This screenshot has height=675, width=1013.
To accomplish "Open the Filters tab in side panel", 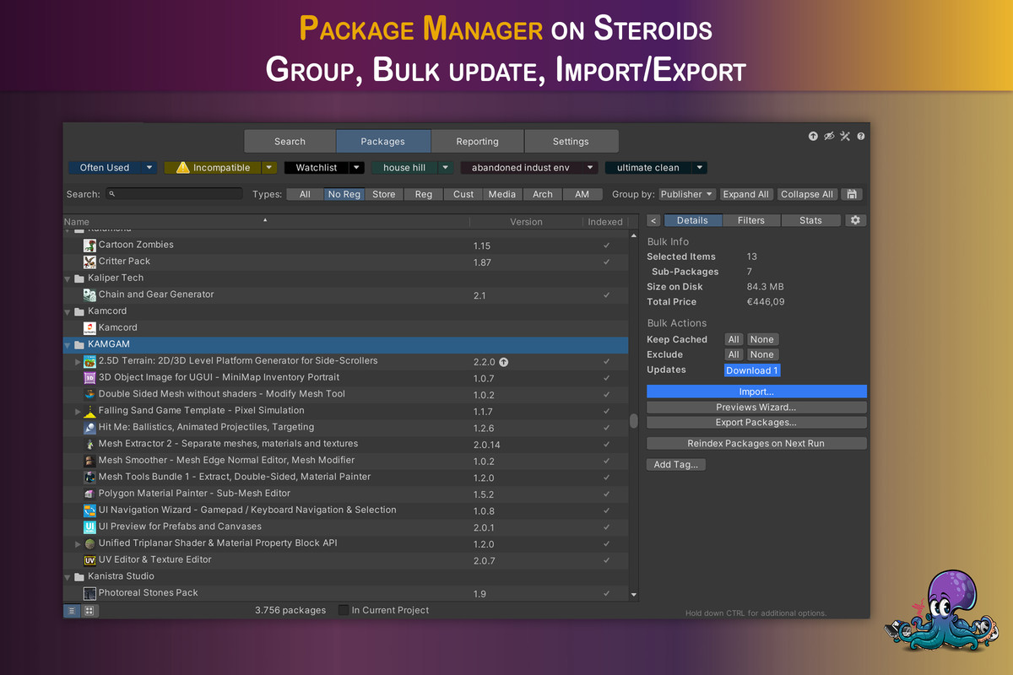I will coord(750,220).
